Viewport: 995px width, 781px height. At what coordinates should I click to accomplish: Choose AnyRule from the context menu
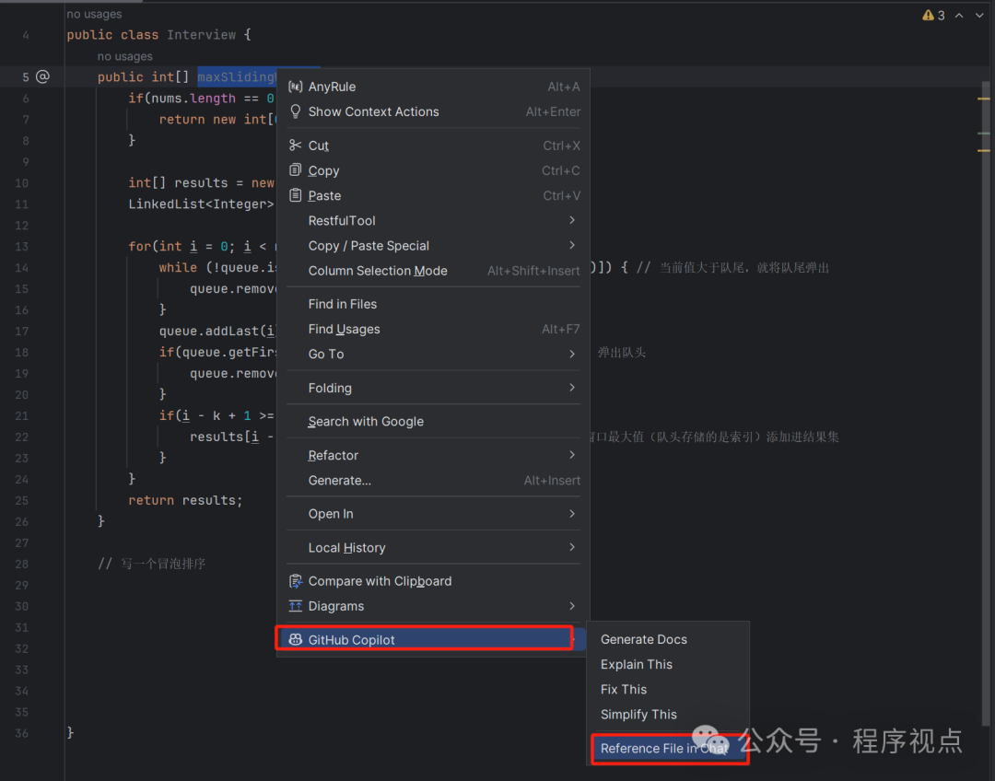click(433, 87)
